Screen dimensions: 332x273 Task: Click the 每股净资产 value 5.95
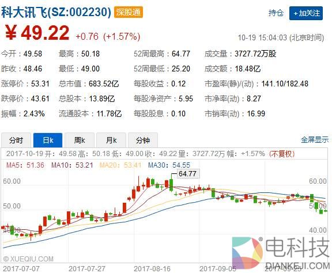(186, 99)
